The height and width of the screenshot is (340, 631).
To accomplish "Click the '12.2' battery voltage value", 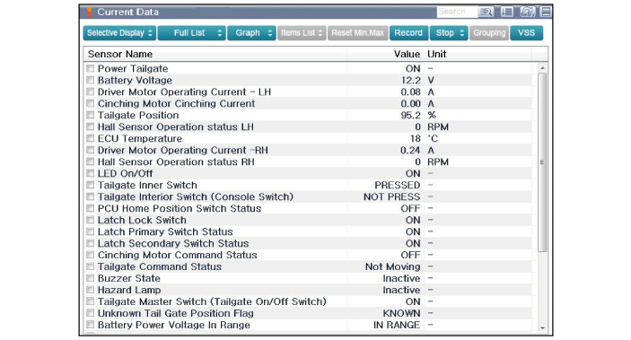I will (x=410, y=81).
